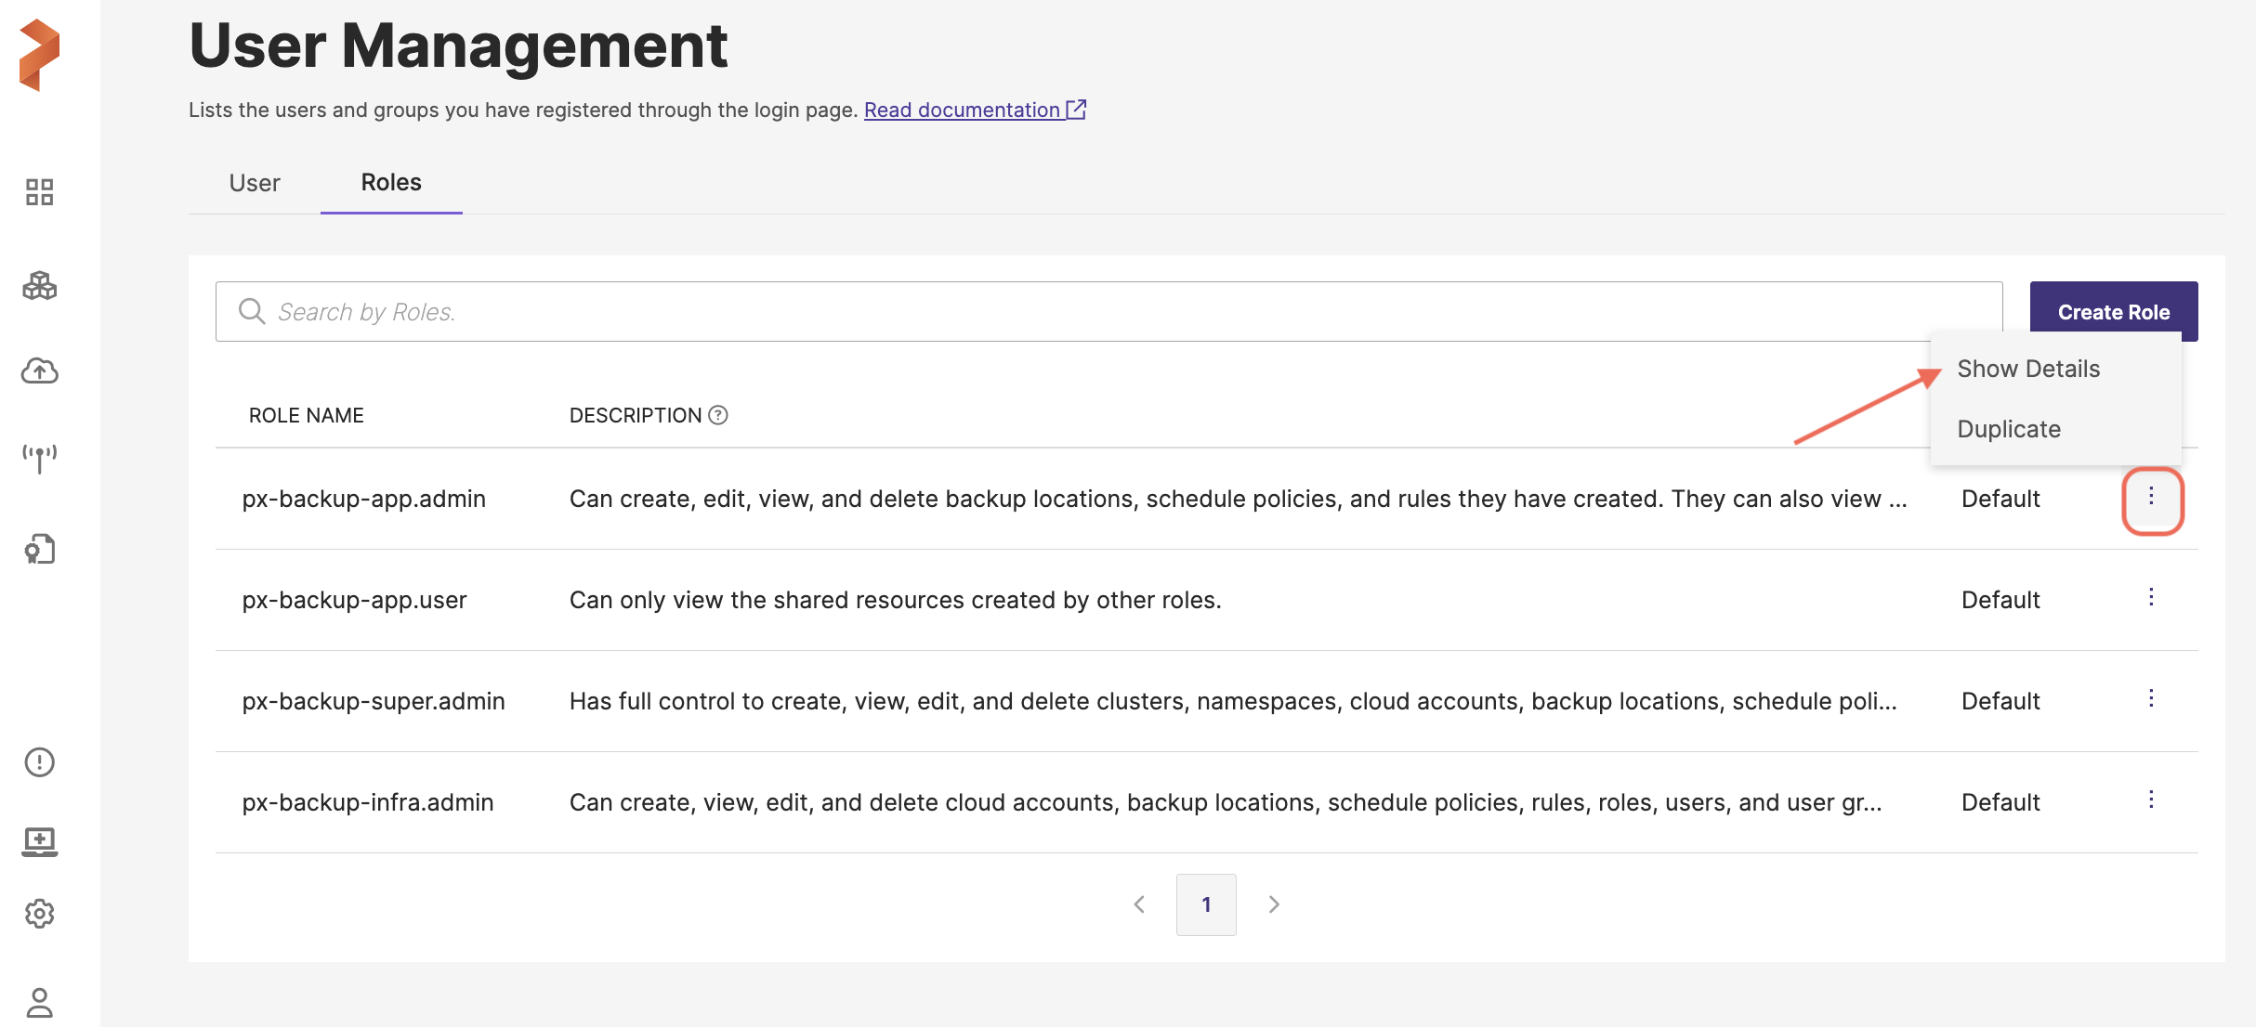Click the Search by Roles input field
The height and width of the screenshot is (1027, 2256).
coord(1108,312)
